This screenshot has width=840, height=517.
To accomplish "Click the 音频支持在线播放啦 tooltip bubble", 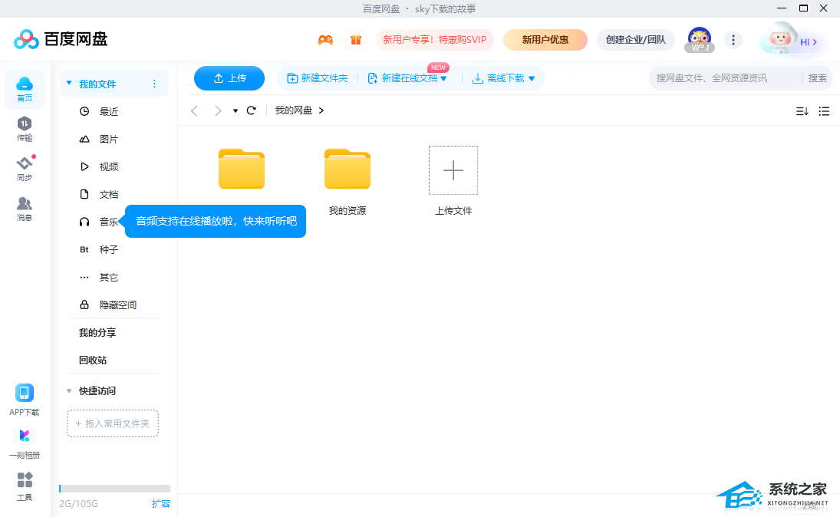I will (216, 221).
